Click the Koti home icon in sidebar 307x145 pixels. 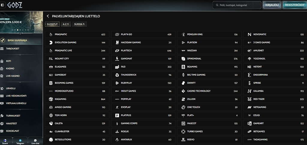pyautogui.click(x=2, y=61)
